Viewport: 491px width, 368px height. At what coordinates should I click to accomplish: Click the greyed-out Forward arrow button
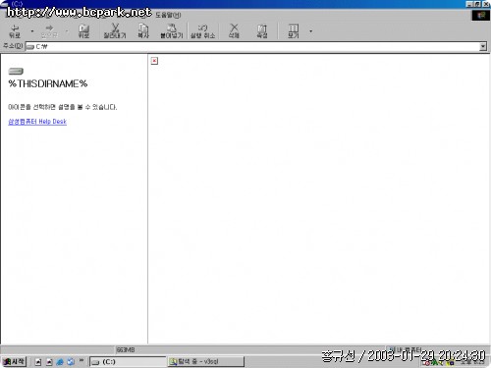coord(49,31)
